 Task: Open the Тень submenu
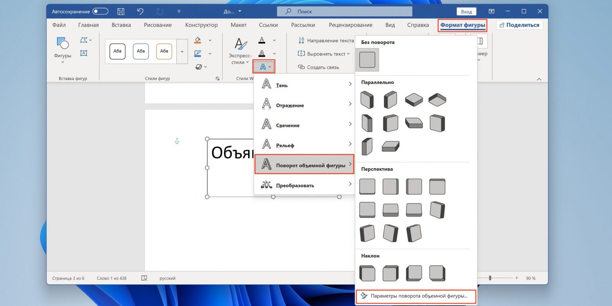304,84
